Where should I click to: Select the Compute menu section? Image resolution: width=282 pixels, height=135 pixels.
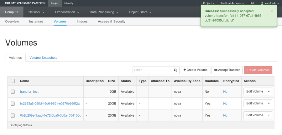[12, 12]
